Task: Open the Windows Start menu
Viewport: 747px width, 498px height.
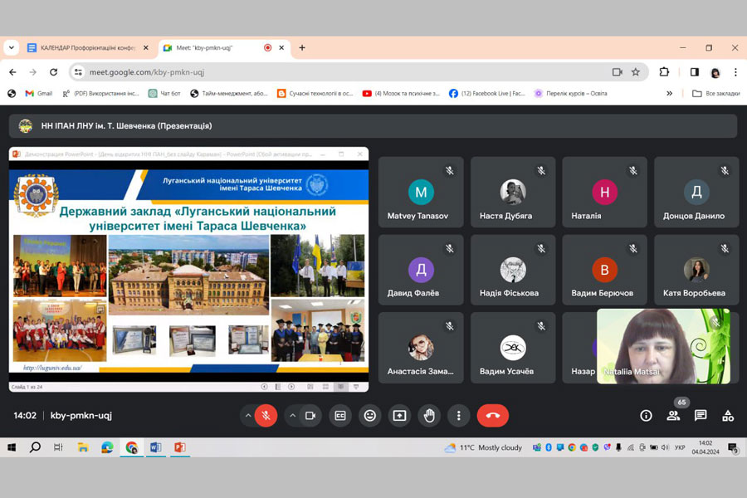Action: click(12, 447)
